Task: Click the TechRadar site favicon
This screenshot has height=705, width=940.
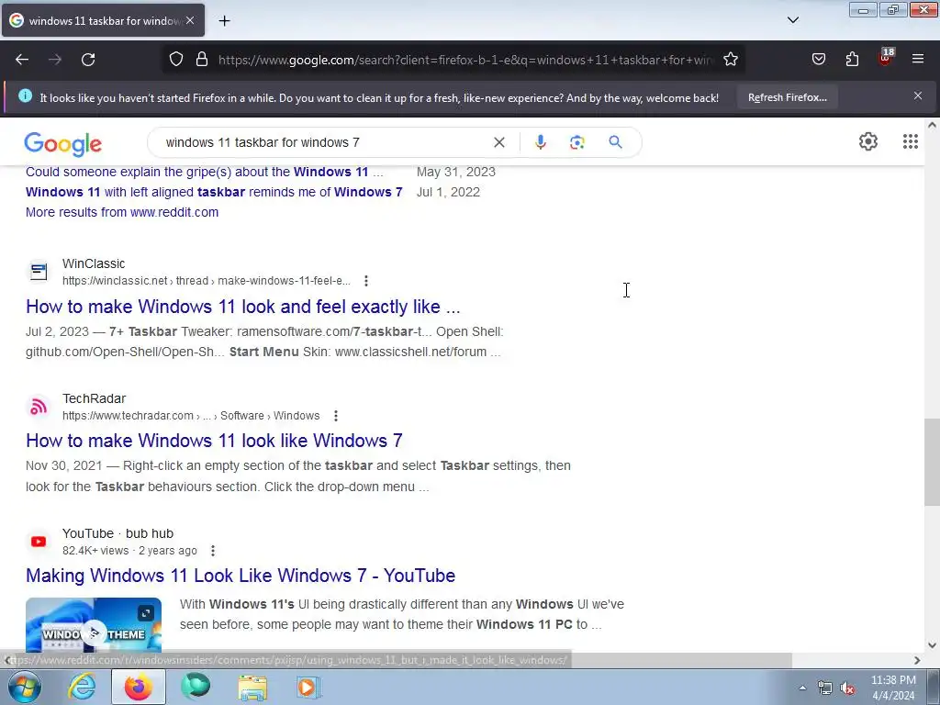Action: tap(39, 407)
